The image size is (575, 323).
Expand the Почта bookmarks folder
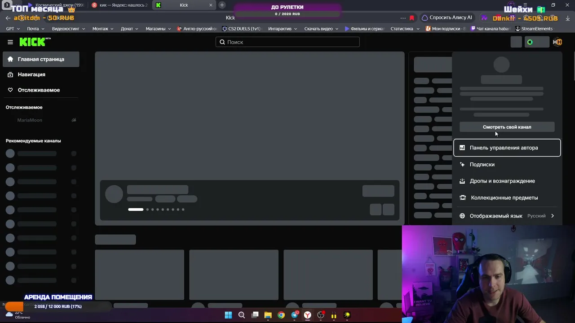click(x=36, y=29)
